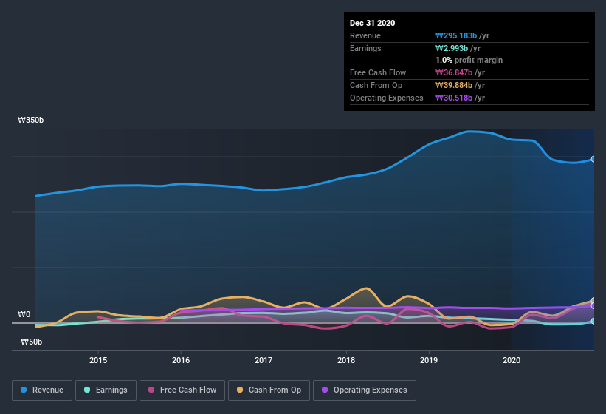Viewport: 606px width, 414px height.
Task: Click the blue Revenue legend dot
Action: point(24,390)
